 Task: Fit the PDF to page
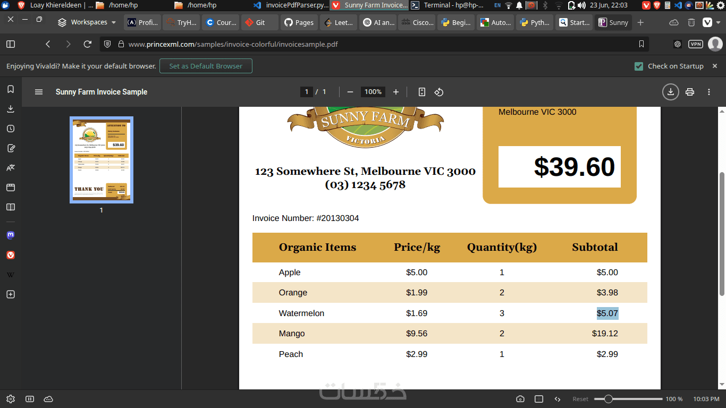(422, 92)
